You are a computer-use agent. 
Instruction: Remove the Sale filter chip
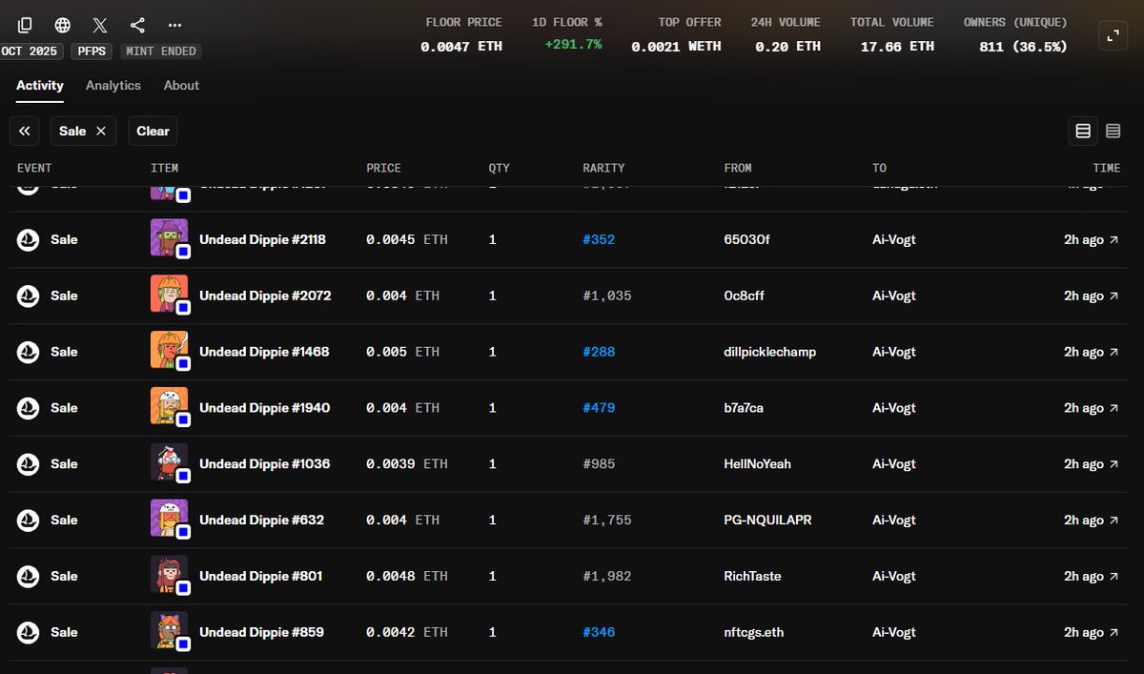[x=101, y=132]
